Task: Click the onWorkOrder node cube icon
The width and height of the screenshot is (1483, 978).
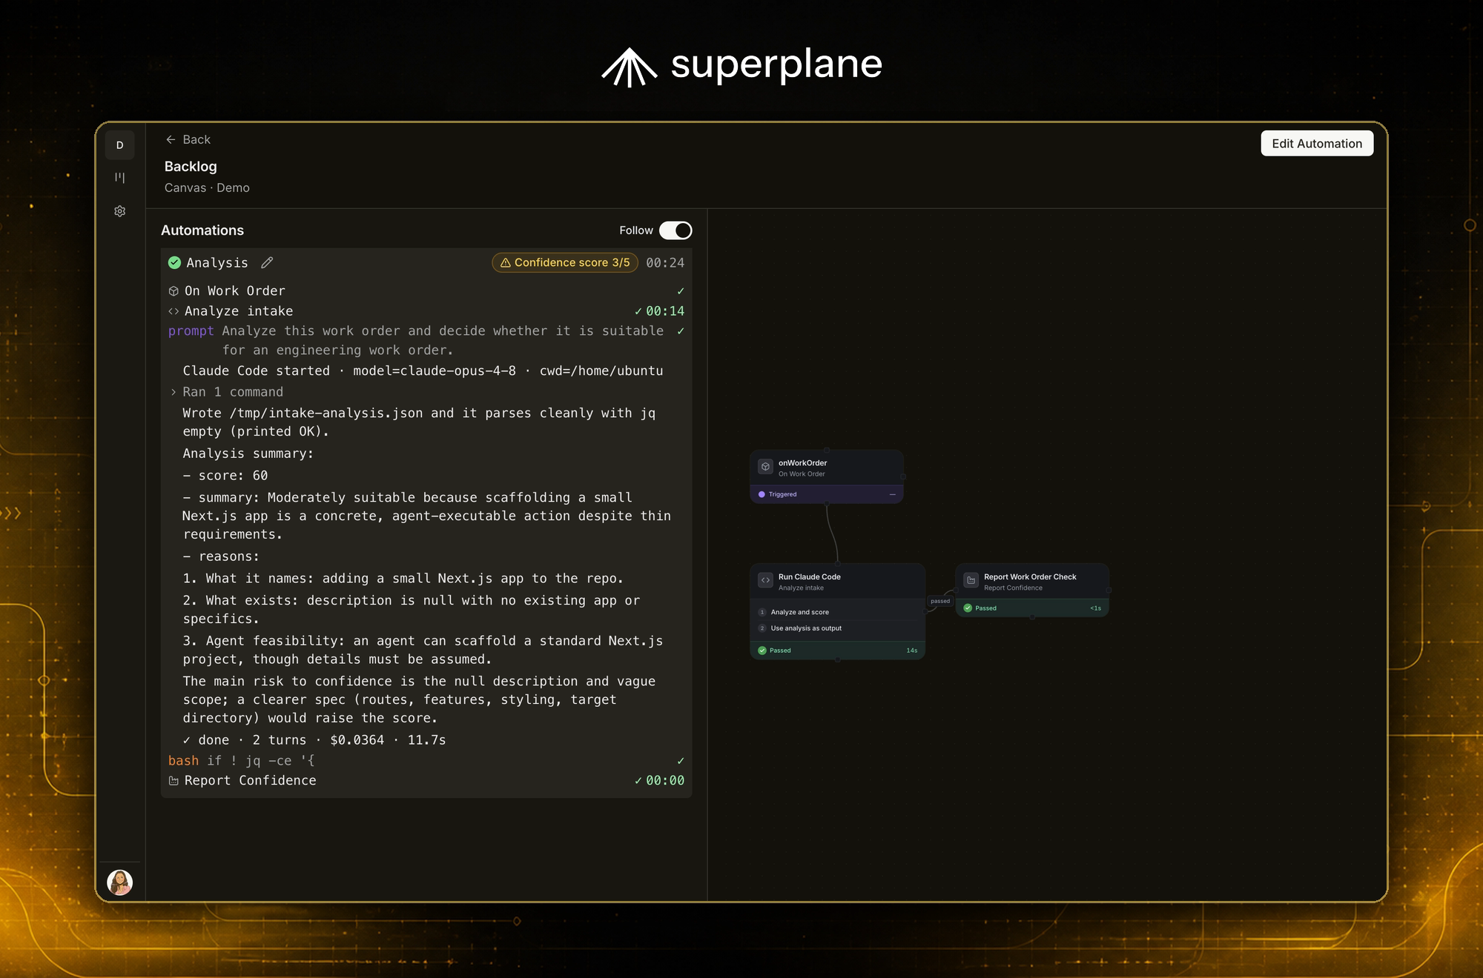Action: pyautogui.click(x=765, y=467)
